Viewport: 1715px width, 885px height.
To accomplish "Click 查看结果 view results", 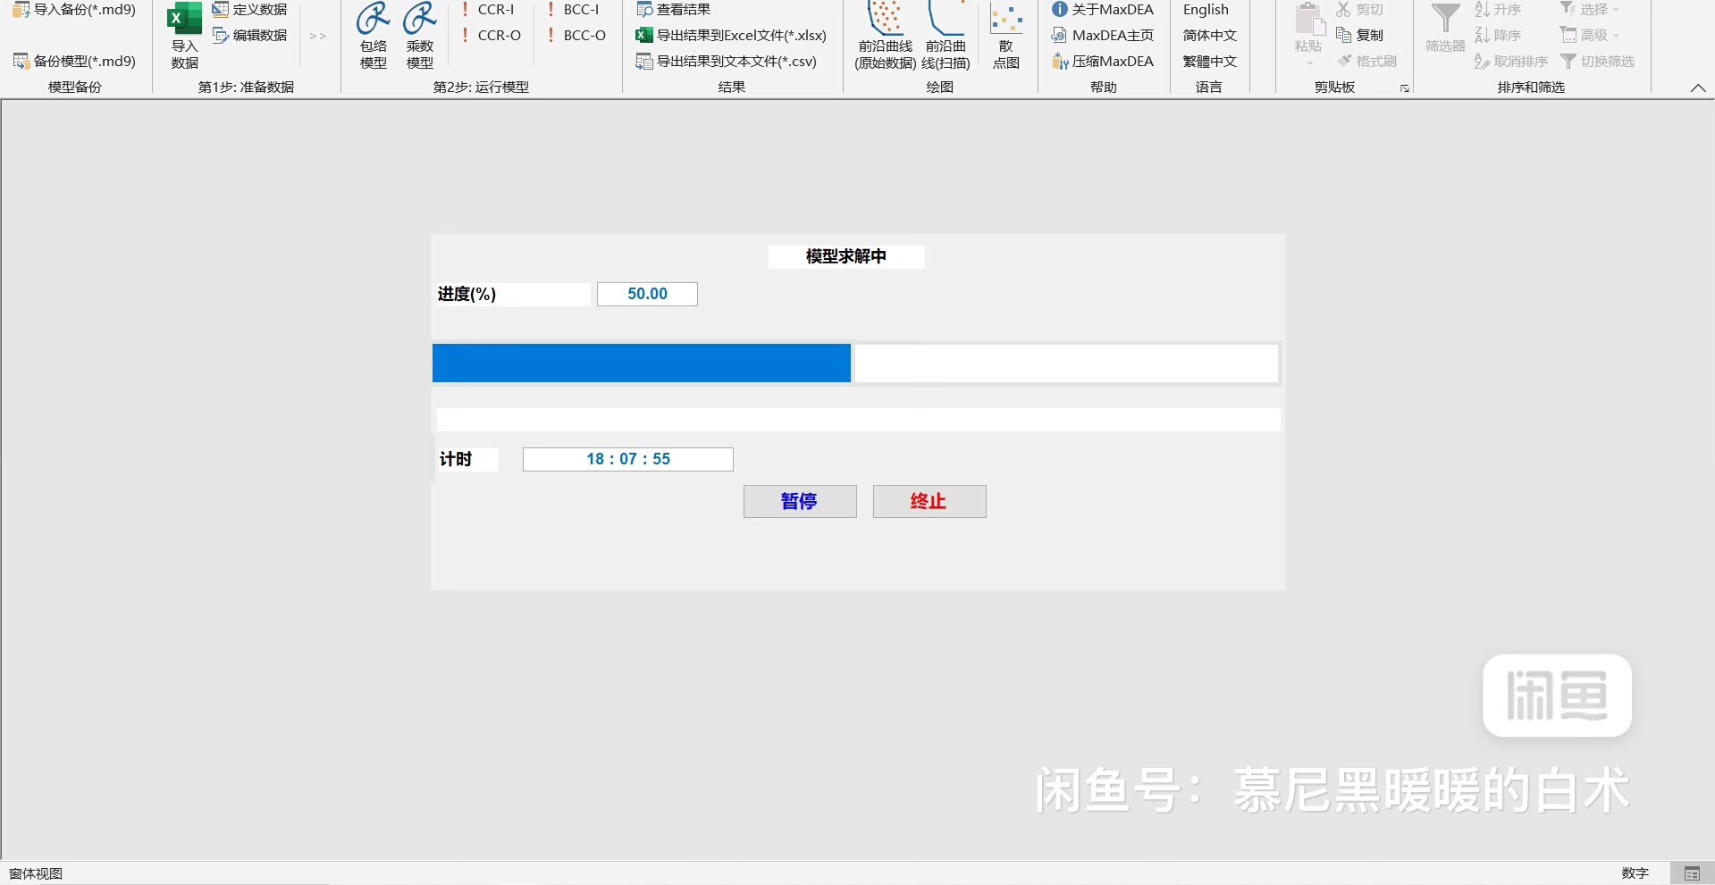I will tap(673, 10).
